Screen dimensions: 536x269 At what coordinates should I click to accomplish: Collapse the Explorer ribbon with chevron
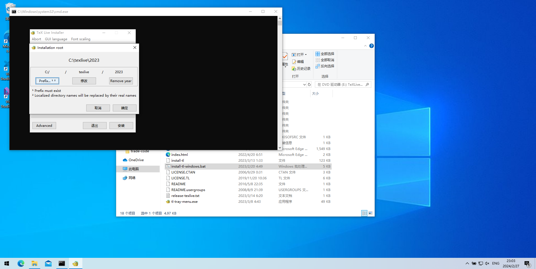(x=365, y=46)
